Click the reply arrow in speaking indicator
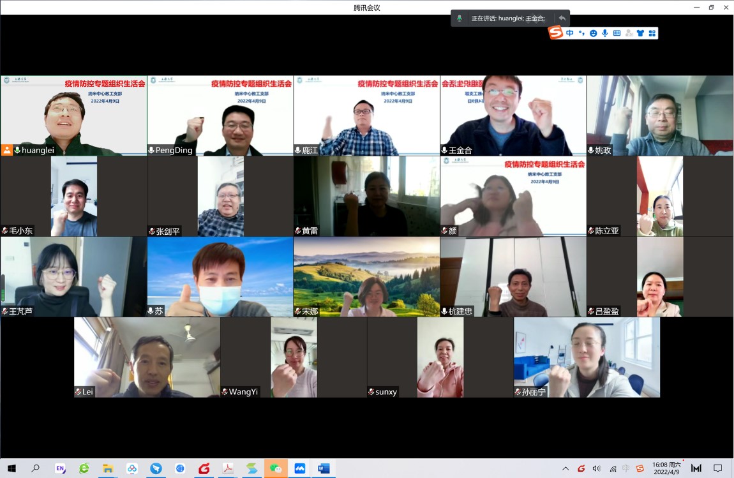This screenshot has height=478, width=734. pyautogui.click(x=562, y=19)
